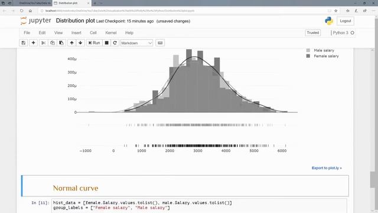Screen dimensions: 378x213
Task: Open the browser favorites hub icon
Action: tap(348, 11)
